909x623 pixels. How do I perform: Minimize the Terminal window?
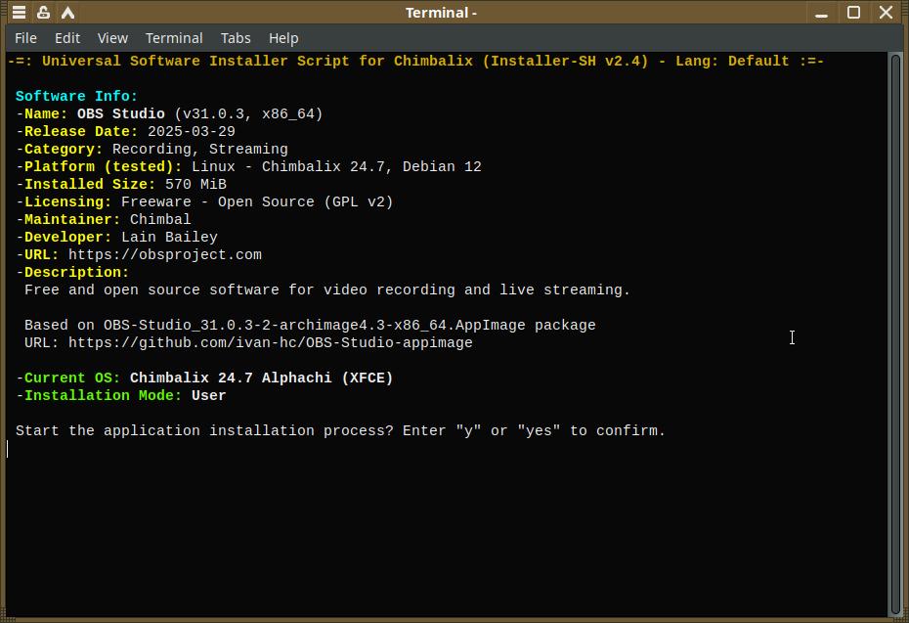click(822, 13)
